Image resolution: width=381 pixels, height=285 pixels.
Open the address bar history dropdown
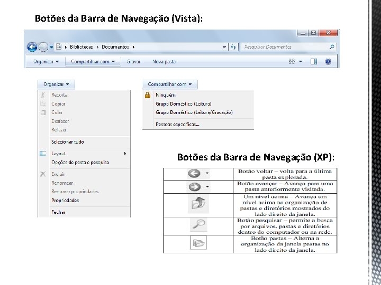click(x=224, y=47)
